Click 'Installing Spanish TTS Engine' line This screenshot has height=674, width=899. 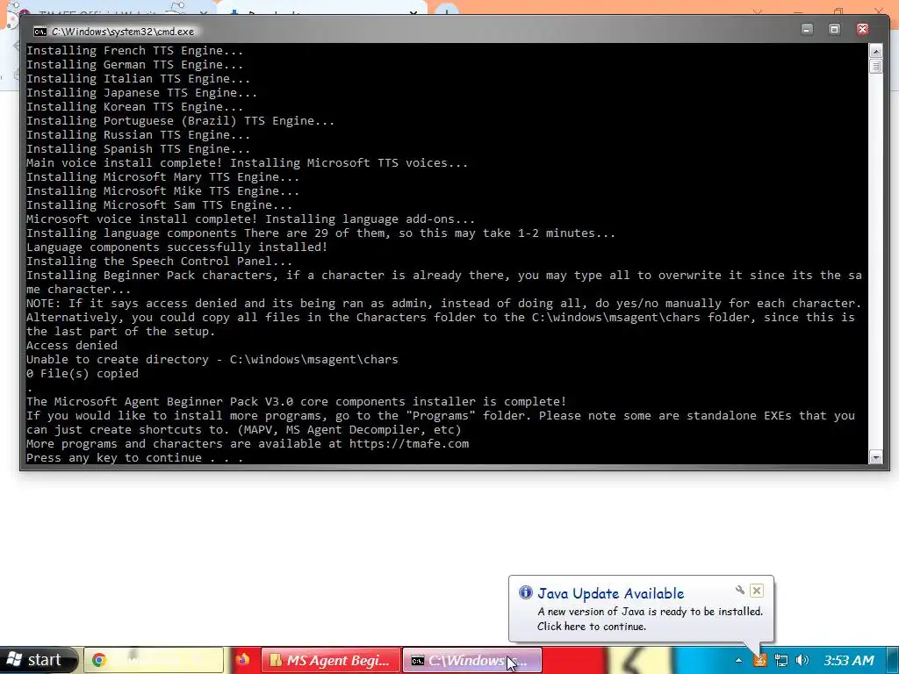[138, 149]
